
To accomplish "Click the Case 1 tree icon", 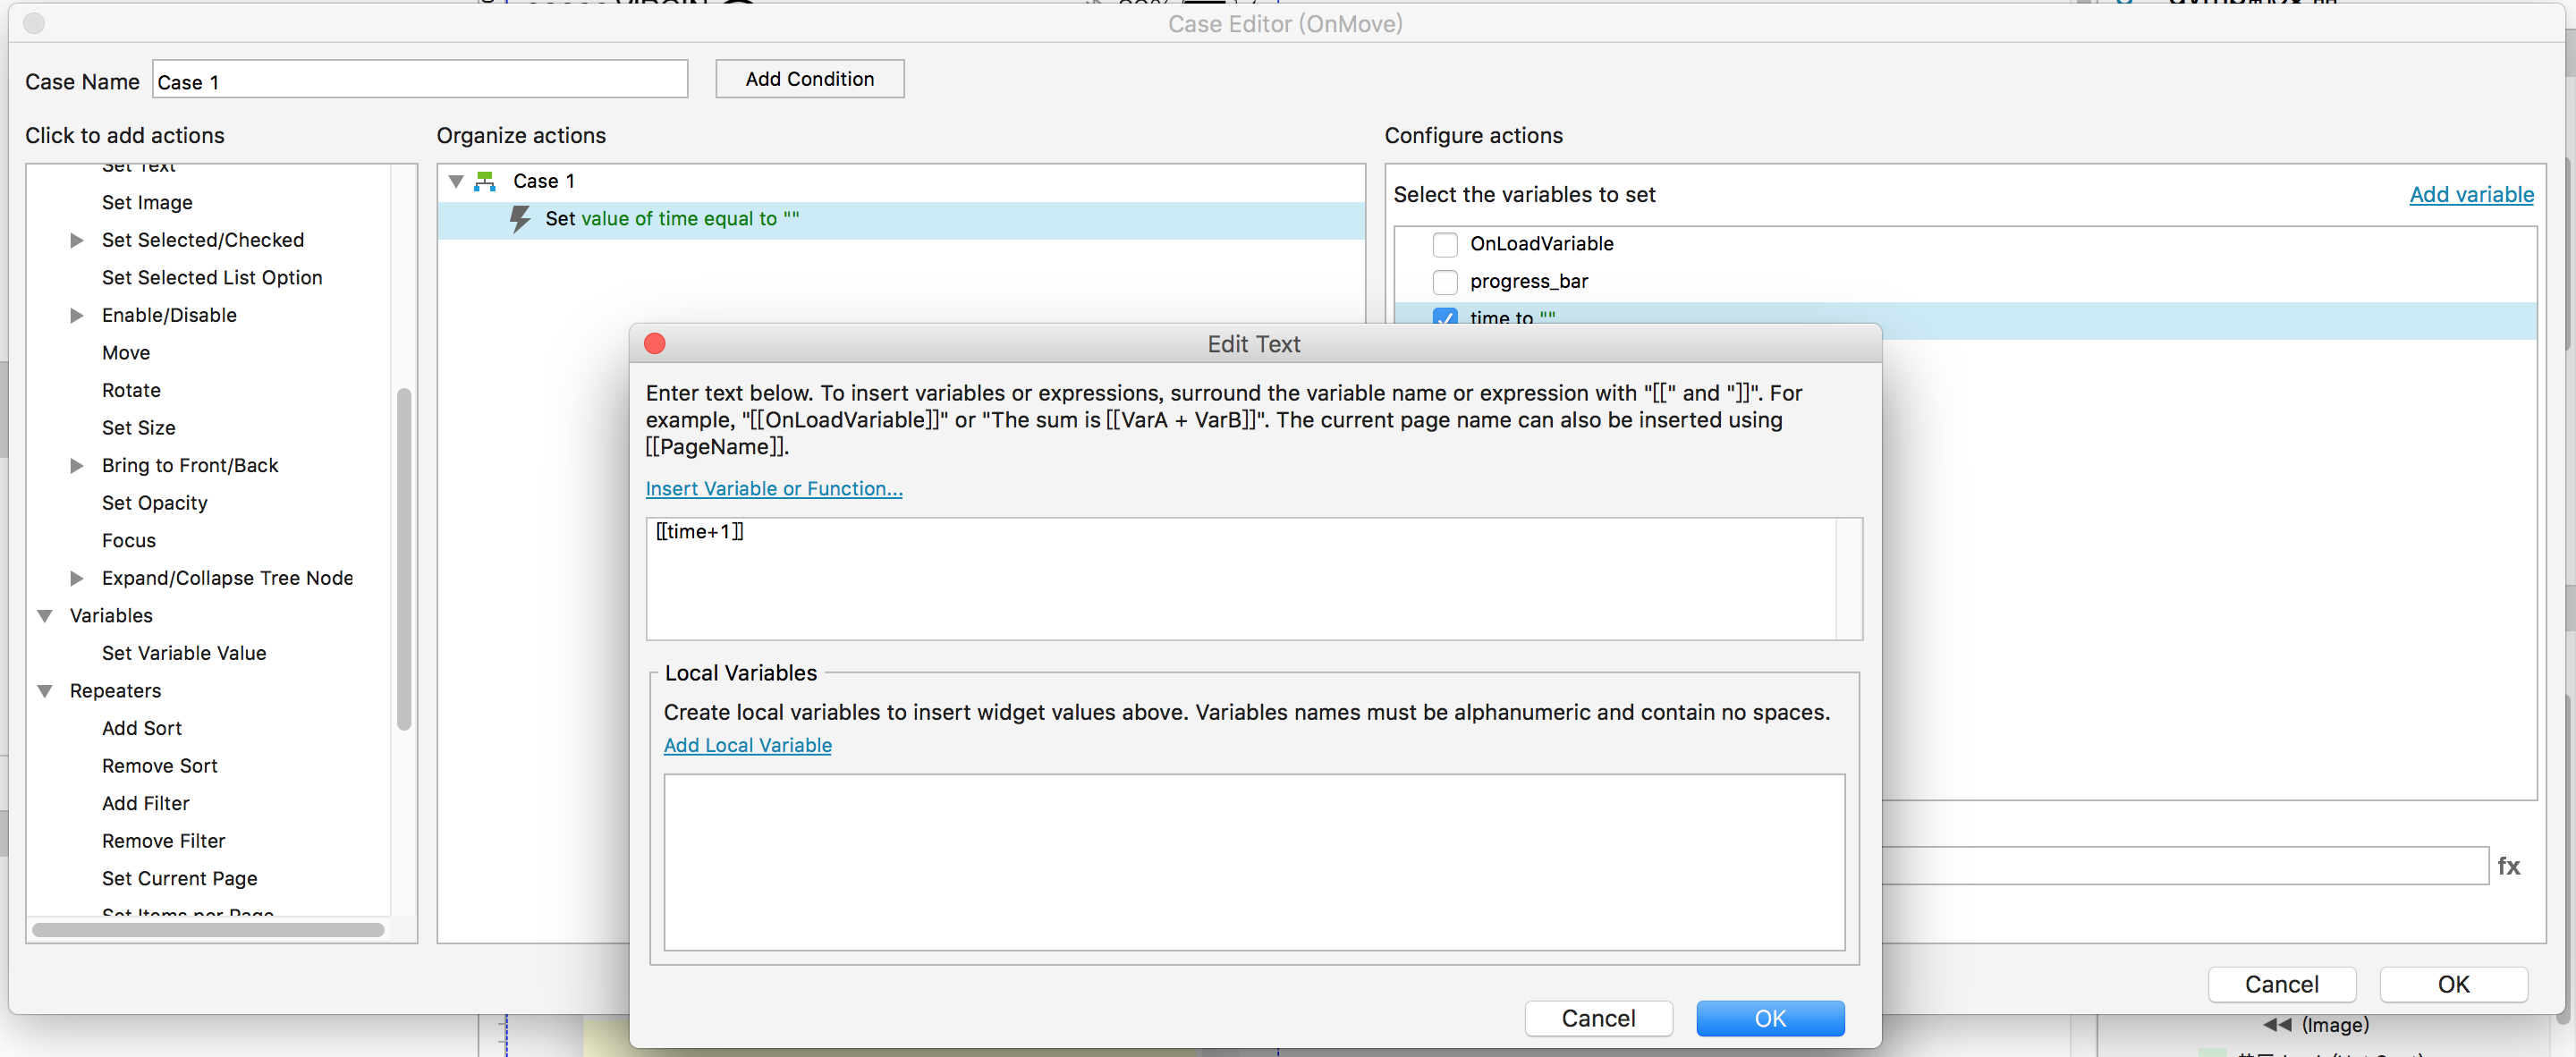I will pyautogui.click(x=485, y=181).
